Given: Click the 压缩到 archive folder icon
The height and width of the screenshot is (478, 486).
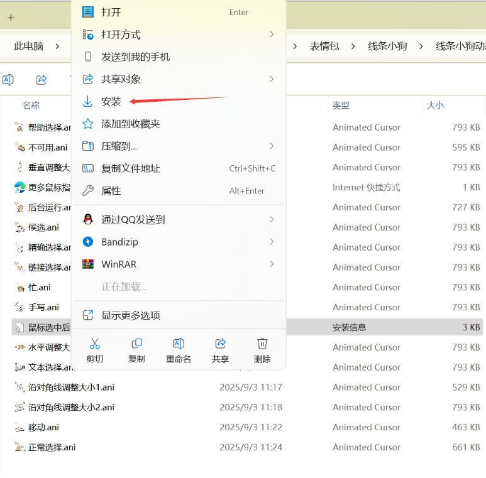Looking at the screenshot, I should [x=88, y=146].
